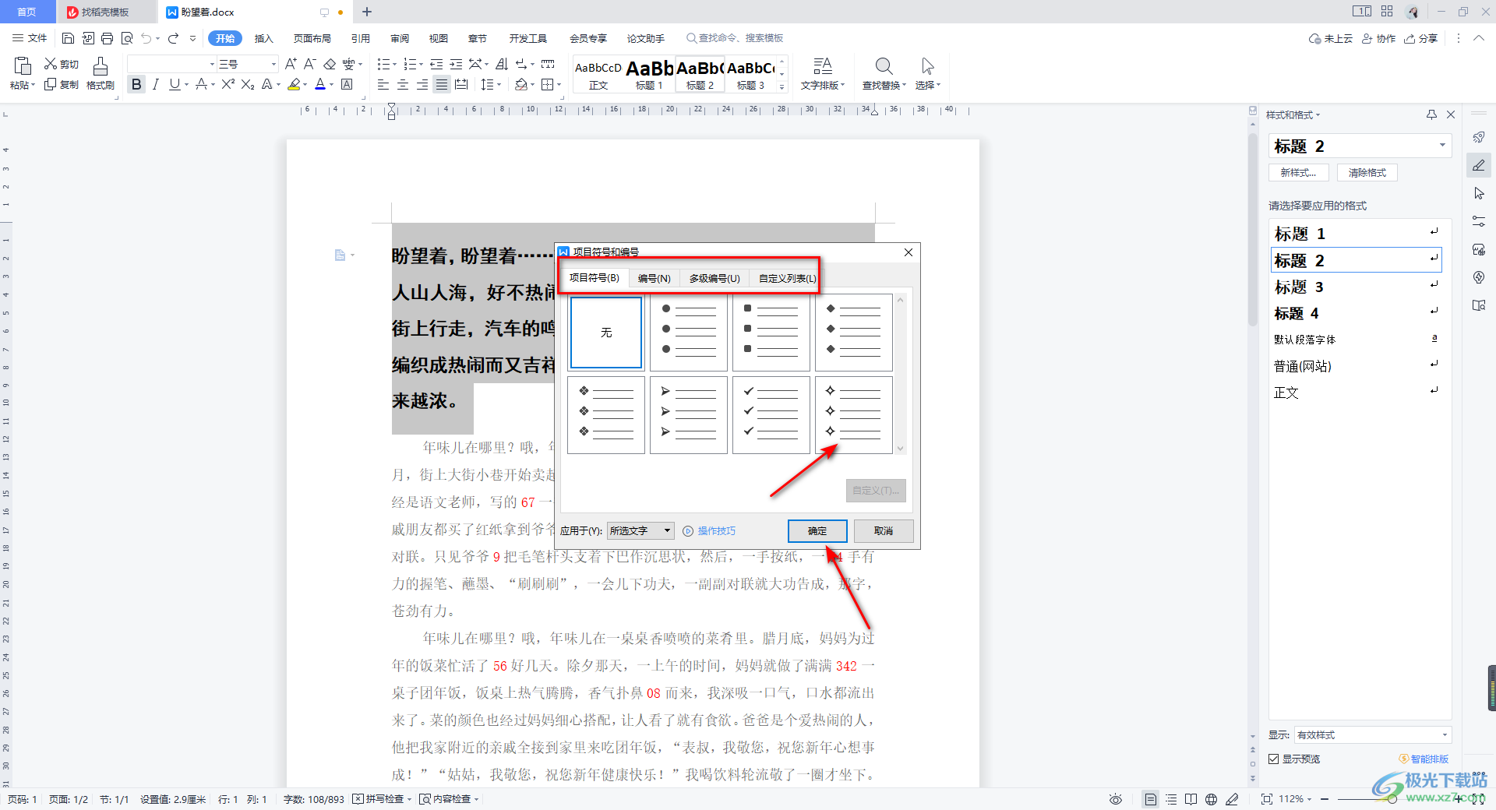Open the 显示 有效样式 dropdown

click(x=1373, y=735)
